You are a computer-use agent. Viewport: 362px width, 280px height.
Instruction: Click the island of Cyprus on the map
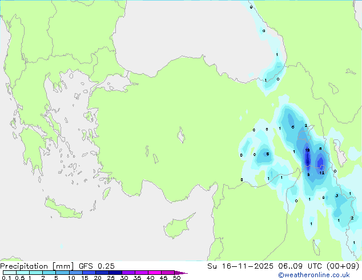178,226
